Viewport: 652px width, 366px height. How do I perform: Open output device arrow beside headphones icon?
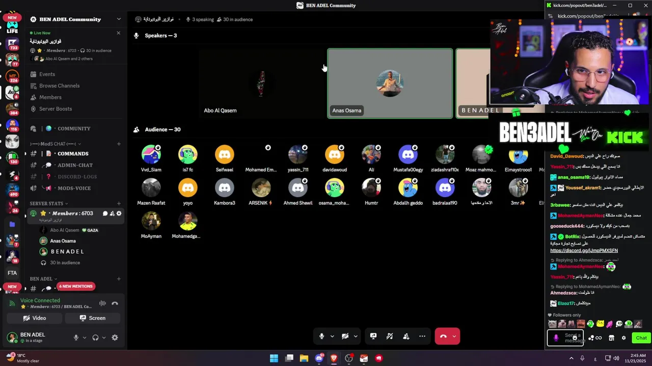(x=103, y=338)
